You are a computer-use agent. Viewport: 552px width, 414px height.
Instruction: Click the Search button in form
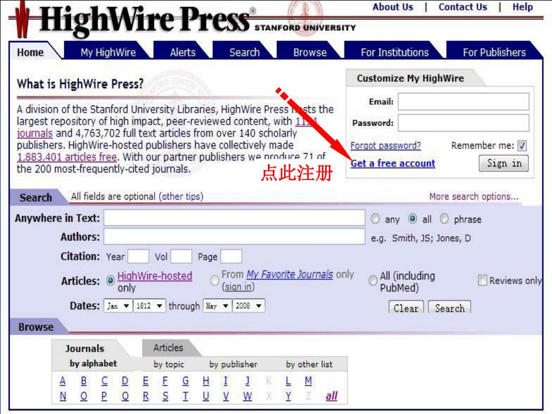449,307
